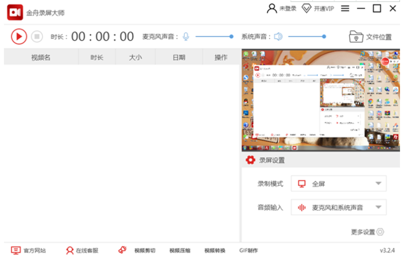Click the gear icon beside 更多设置
The height and width of the screenshot is (260, 402).
click(380, 232)
